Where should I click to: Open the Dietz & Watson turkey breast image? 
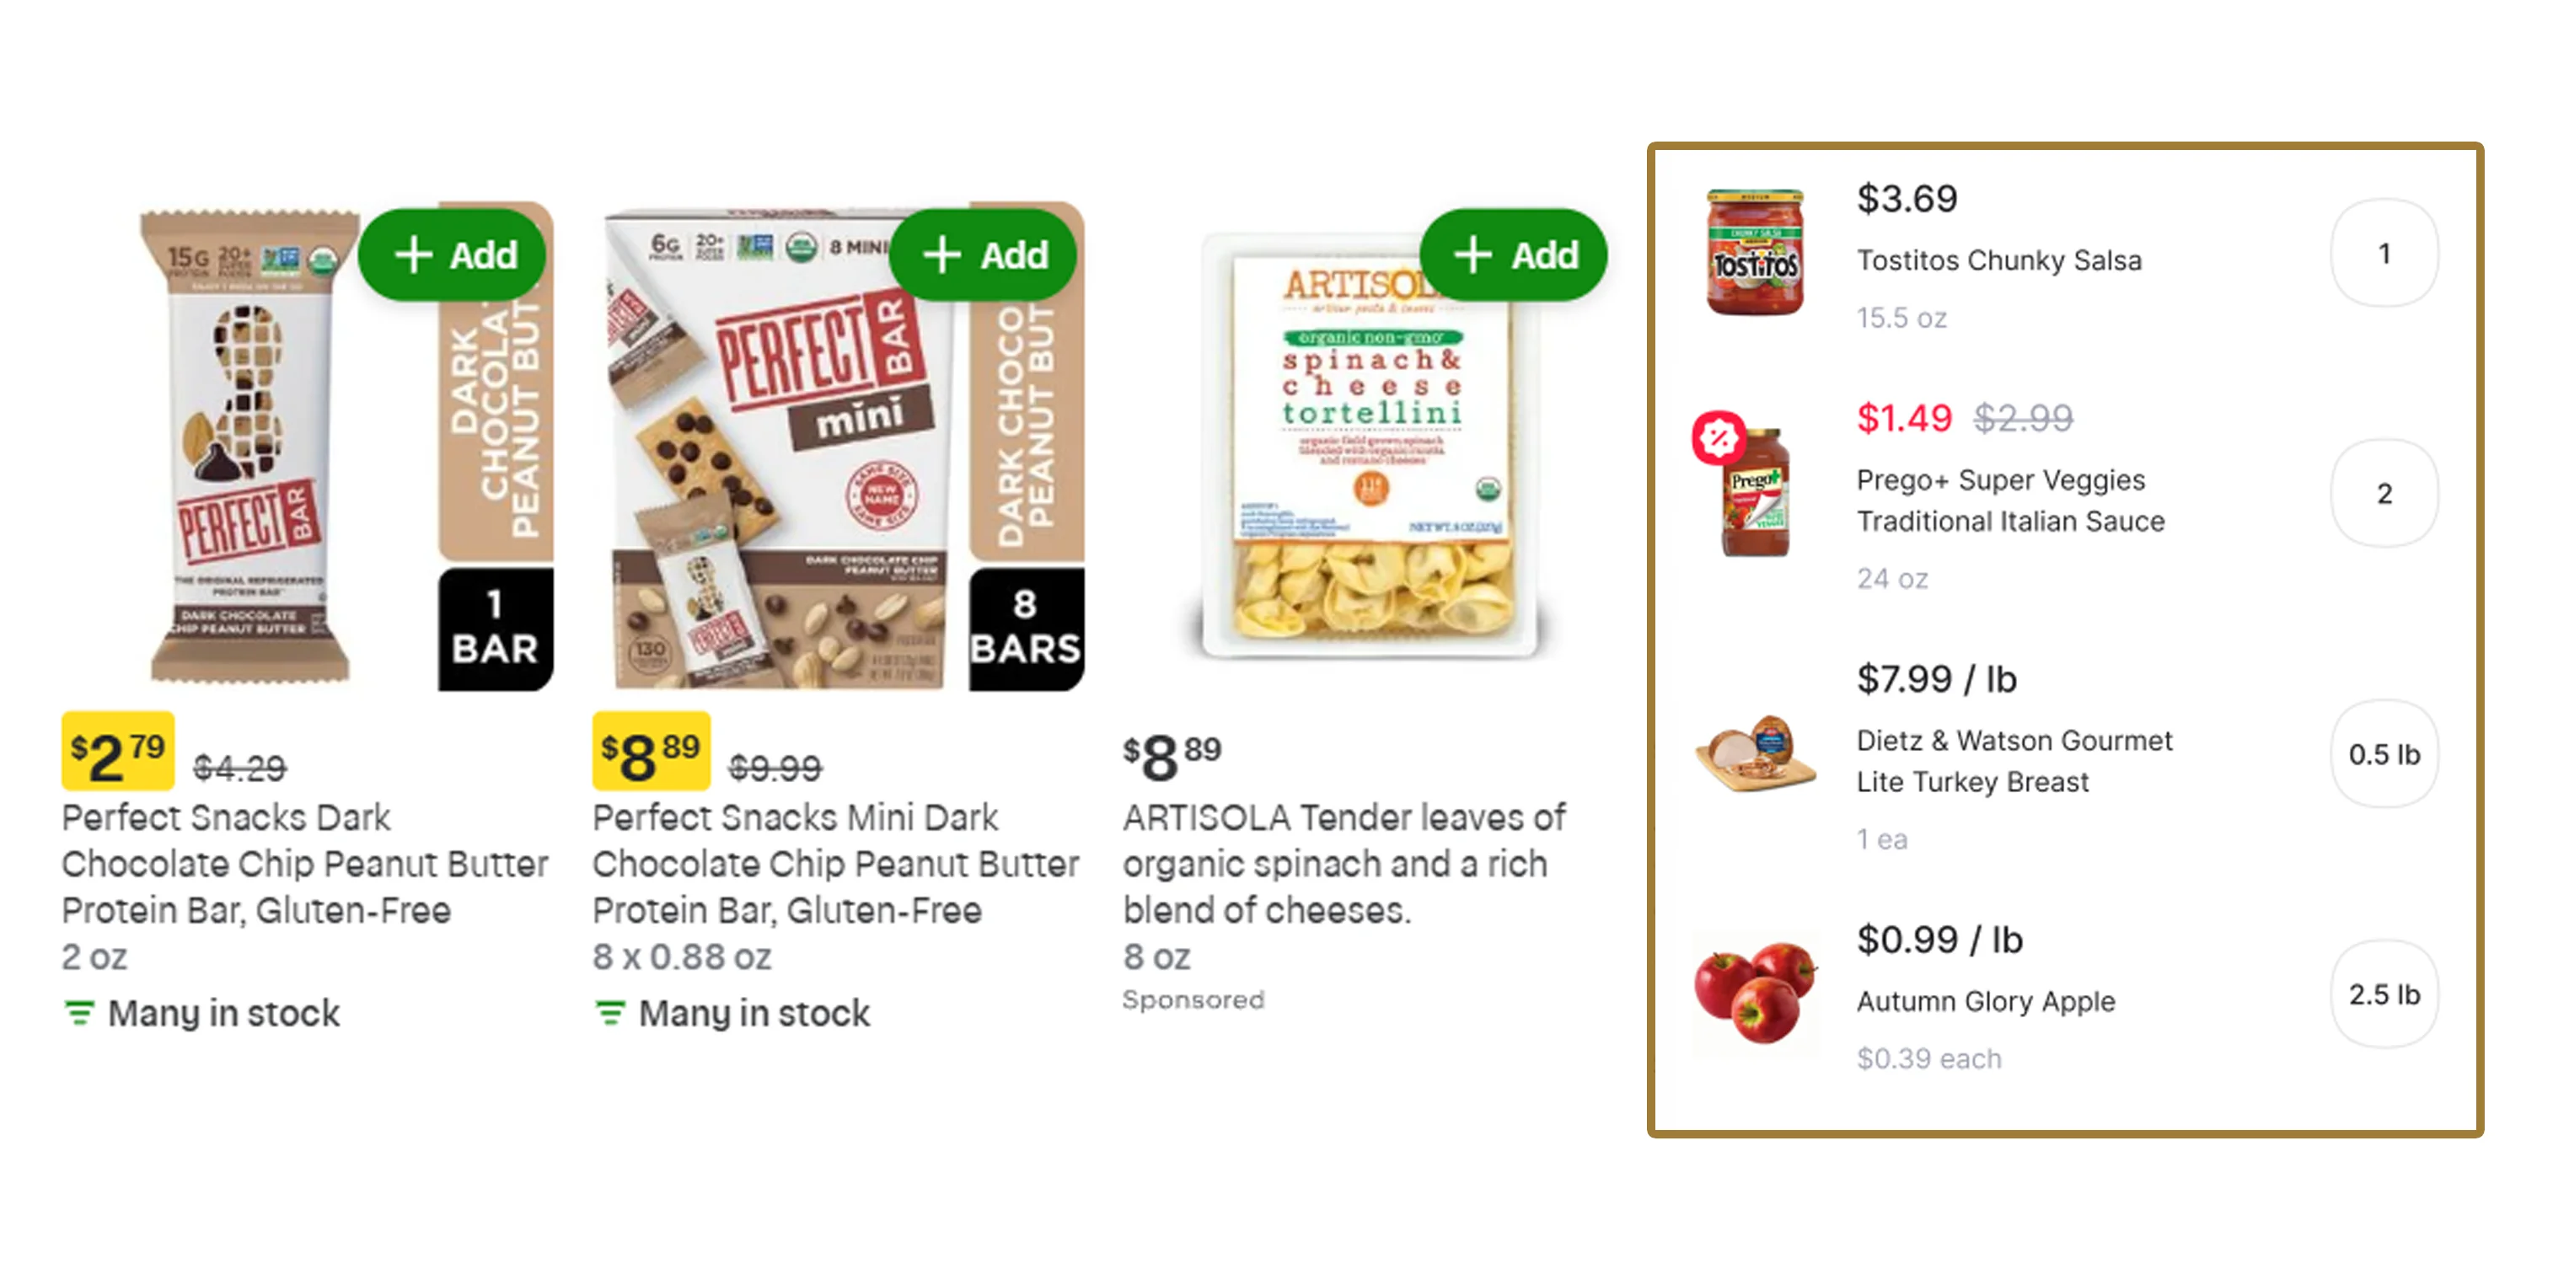point(1756,753)
